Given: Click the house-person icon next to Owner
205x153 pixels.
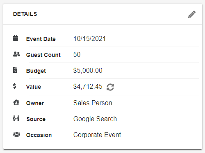Looking at the screenshot, I should click(16, 102).
